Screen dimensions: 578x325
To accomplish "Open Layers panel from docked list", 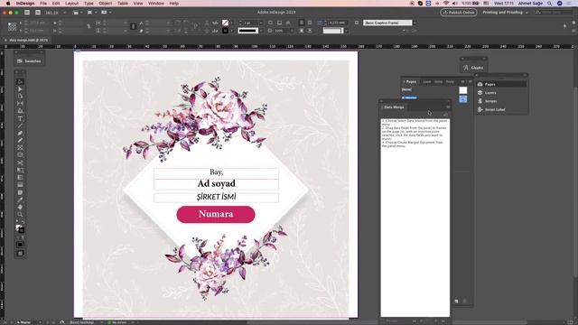I will coord(501,93).
